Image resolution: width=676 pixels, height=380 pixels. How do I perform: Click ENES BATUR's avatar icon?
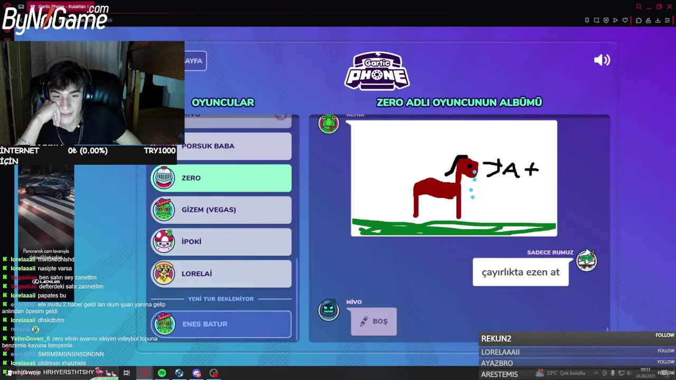point(165,324)
